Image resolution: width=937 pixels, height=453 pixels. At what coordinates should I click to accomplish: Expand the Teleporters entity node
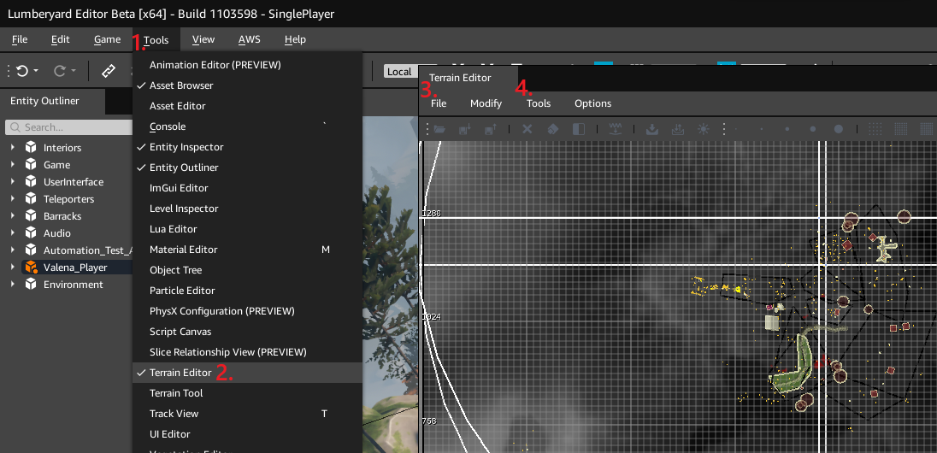(13, 198)
